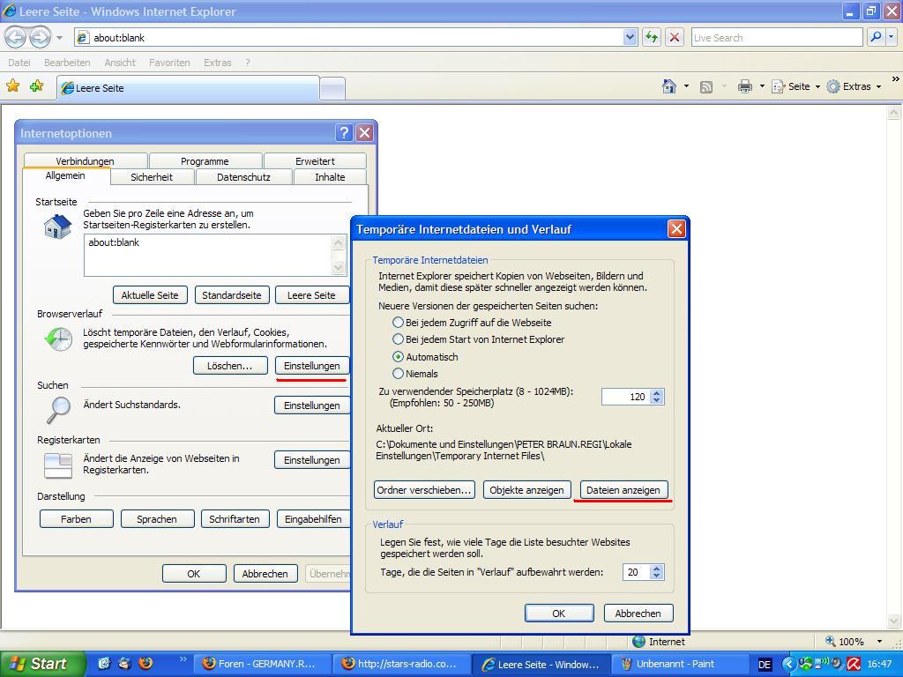Click the about:blank Startseite text box
This screenshot has height=677, width=903.
click(x=208, y=255)
